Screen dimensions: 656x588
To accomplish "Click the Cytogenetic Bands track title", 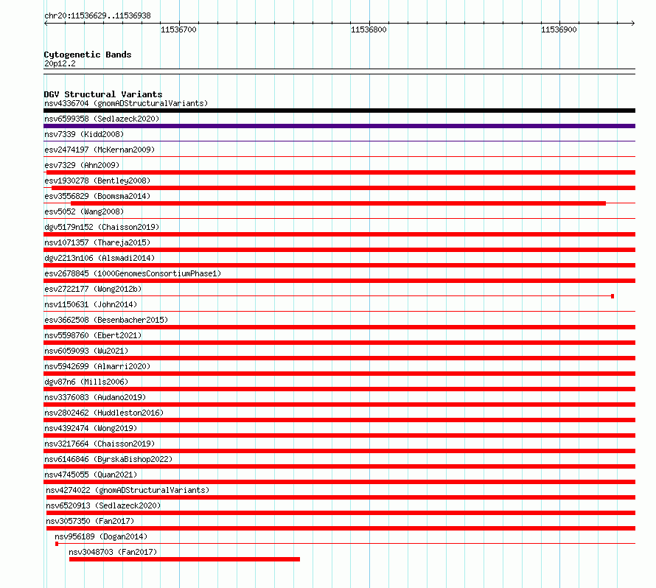I will click(x=88, y=55).
